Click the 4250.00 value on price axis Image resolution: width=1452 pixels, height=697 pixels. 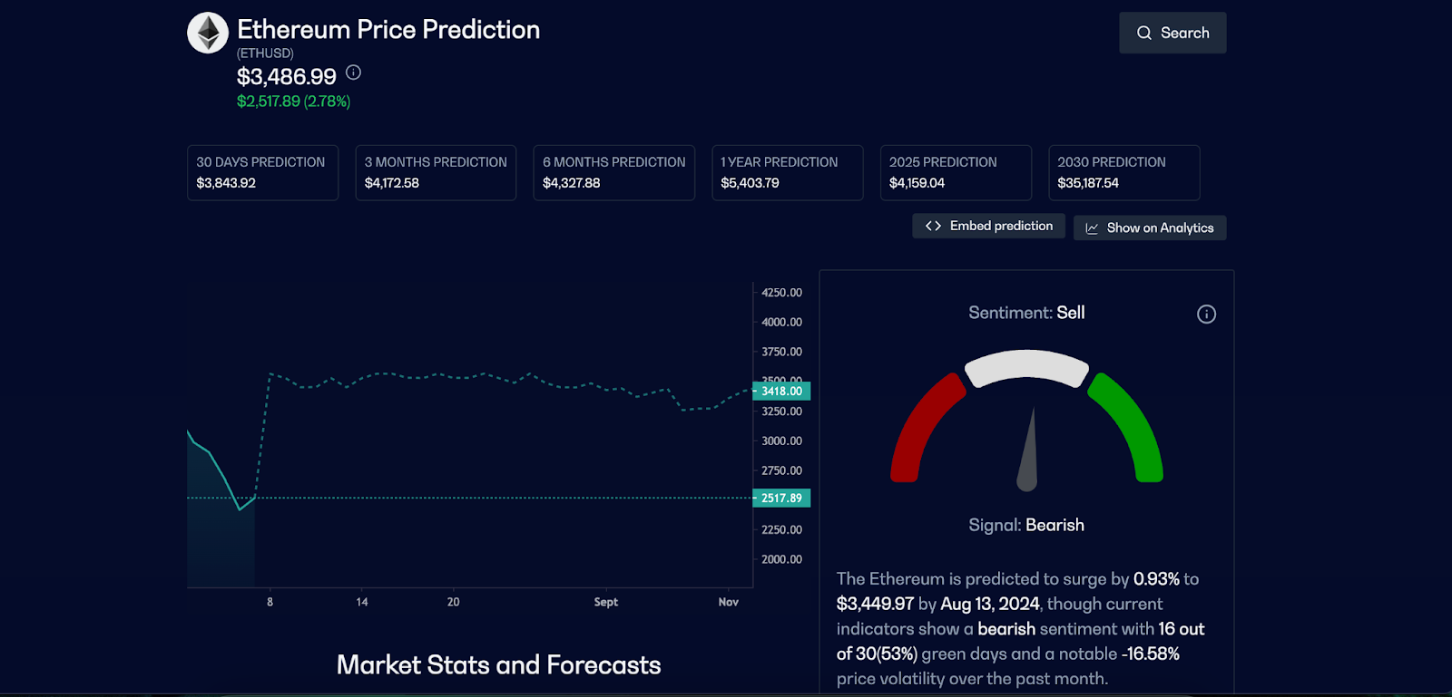782,293
